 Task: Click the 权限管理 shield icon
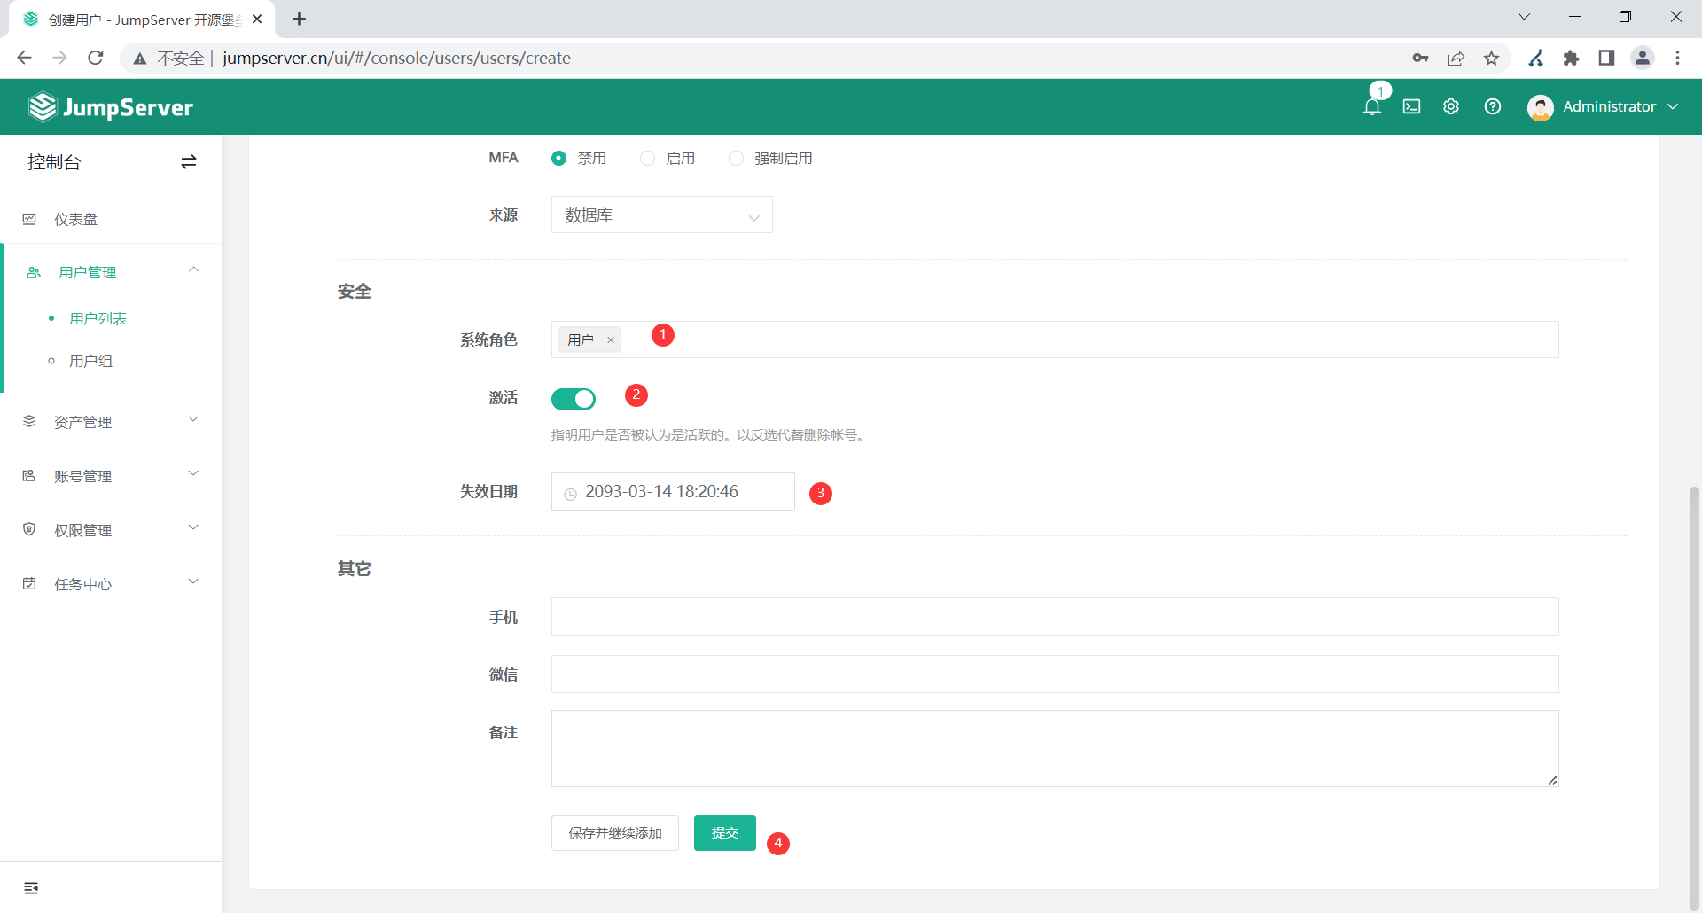point(29,529)
